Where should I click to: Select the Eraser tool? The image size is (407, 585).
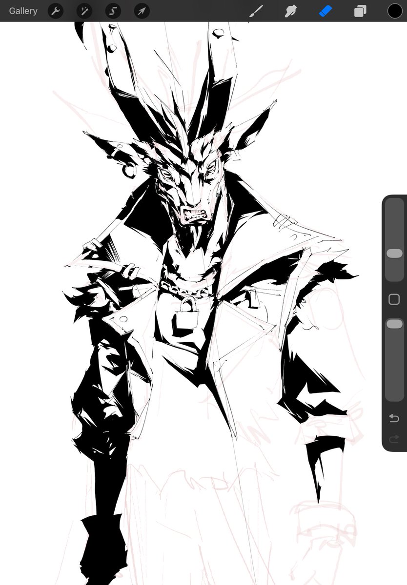(x=326, y=11)
